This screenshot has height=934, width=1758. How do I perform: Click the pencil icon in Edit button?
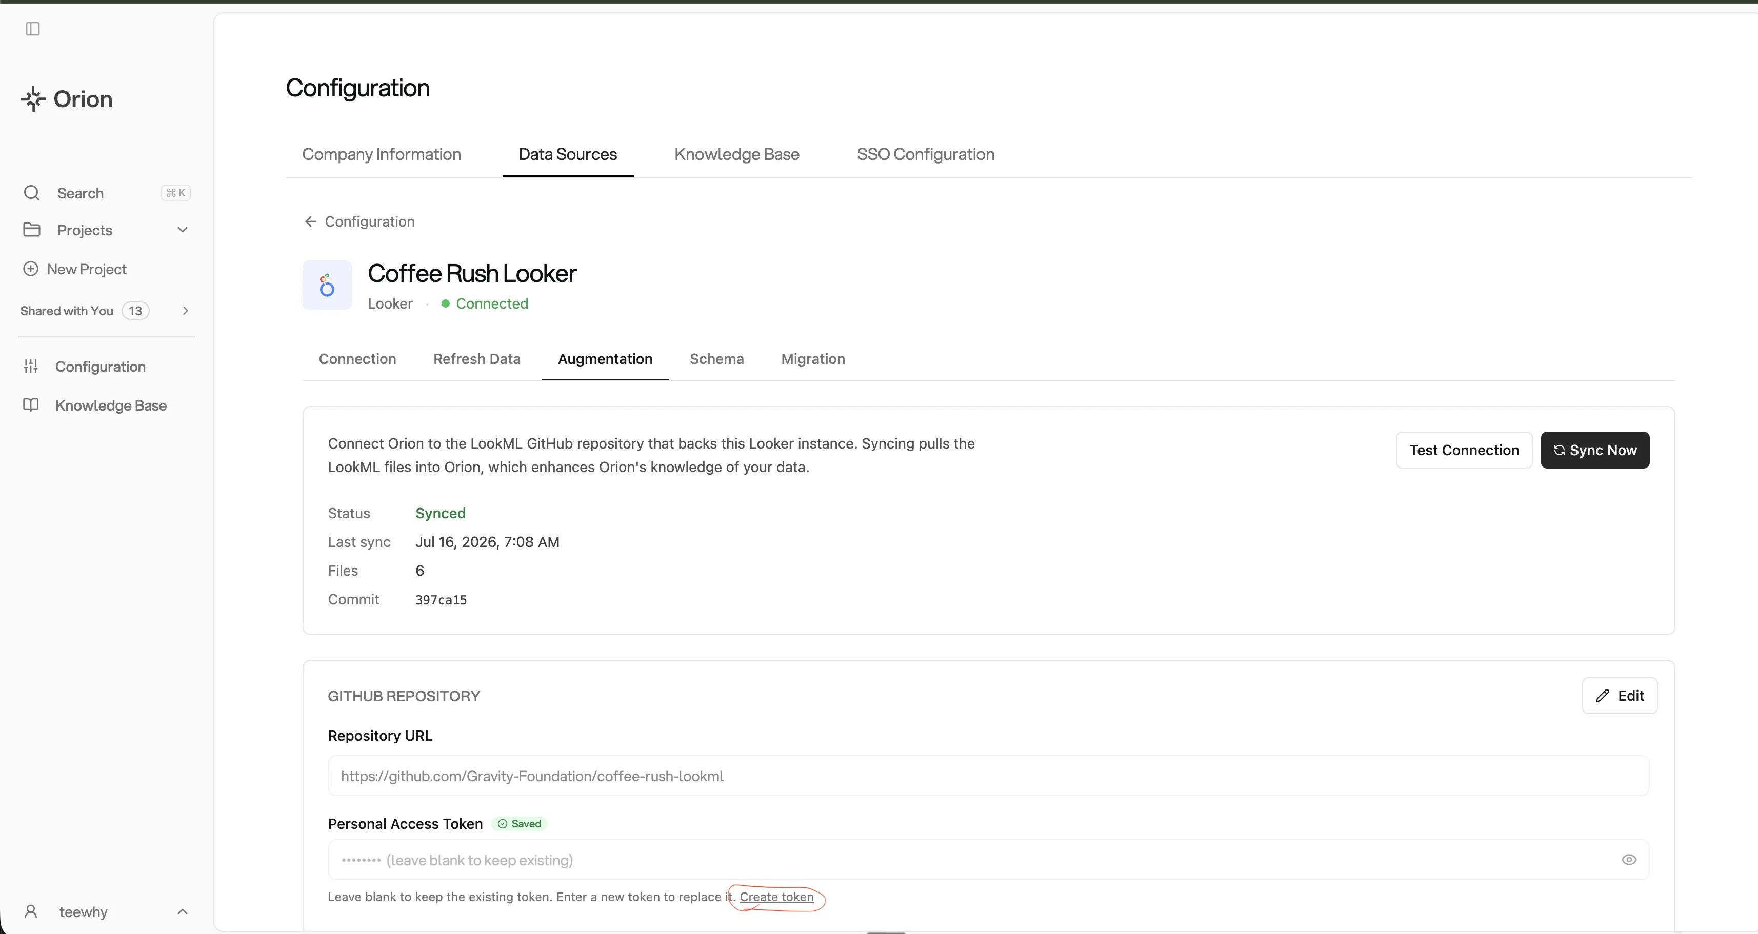[1603, 696]
